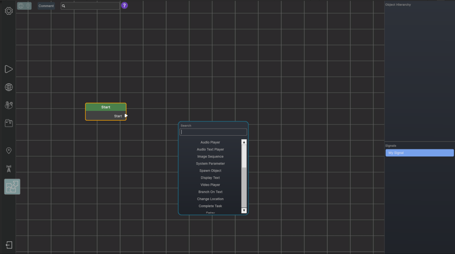Select Change Location in node list
This screenshot has width=455, height=254.
(x=210, y=199)
